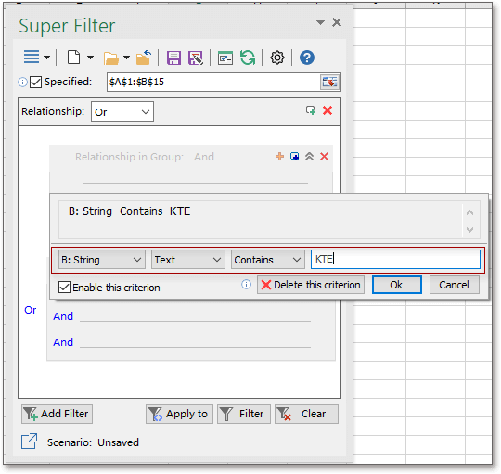Click the green refresh arrows icon
Image resolution: width=501 pixels, height=474 pixels.
(248, 58)
